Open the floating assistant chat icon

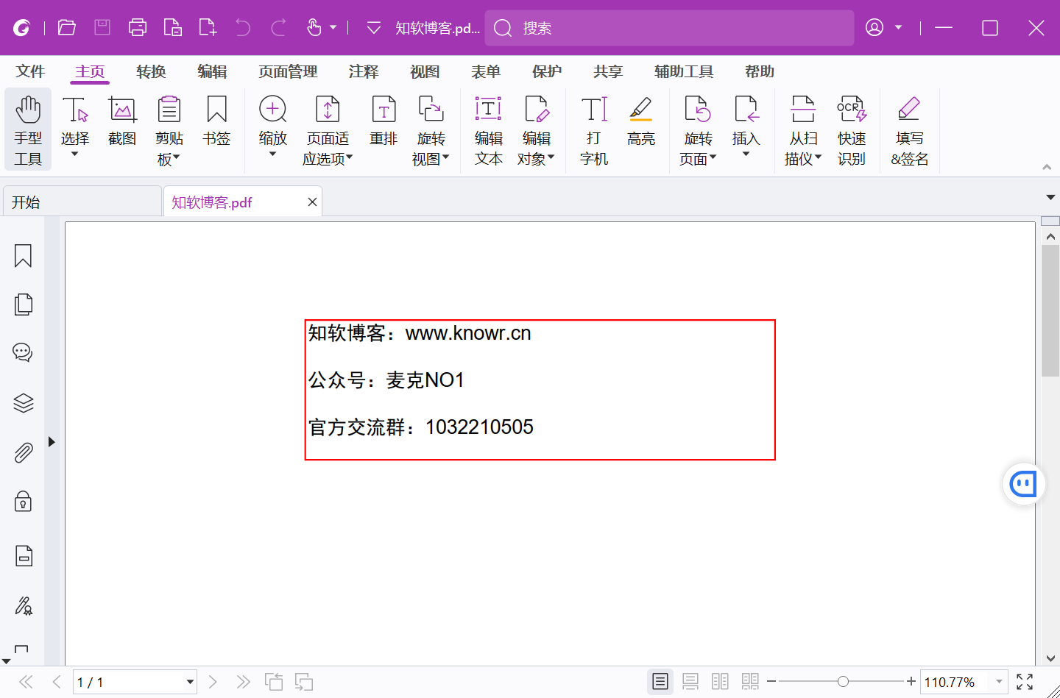[1023, 484]
